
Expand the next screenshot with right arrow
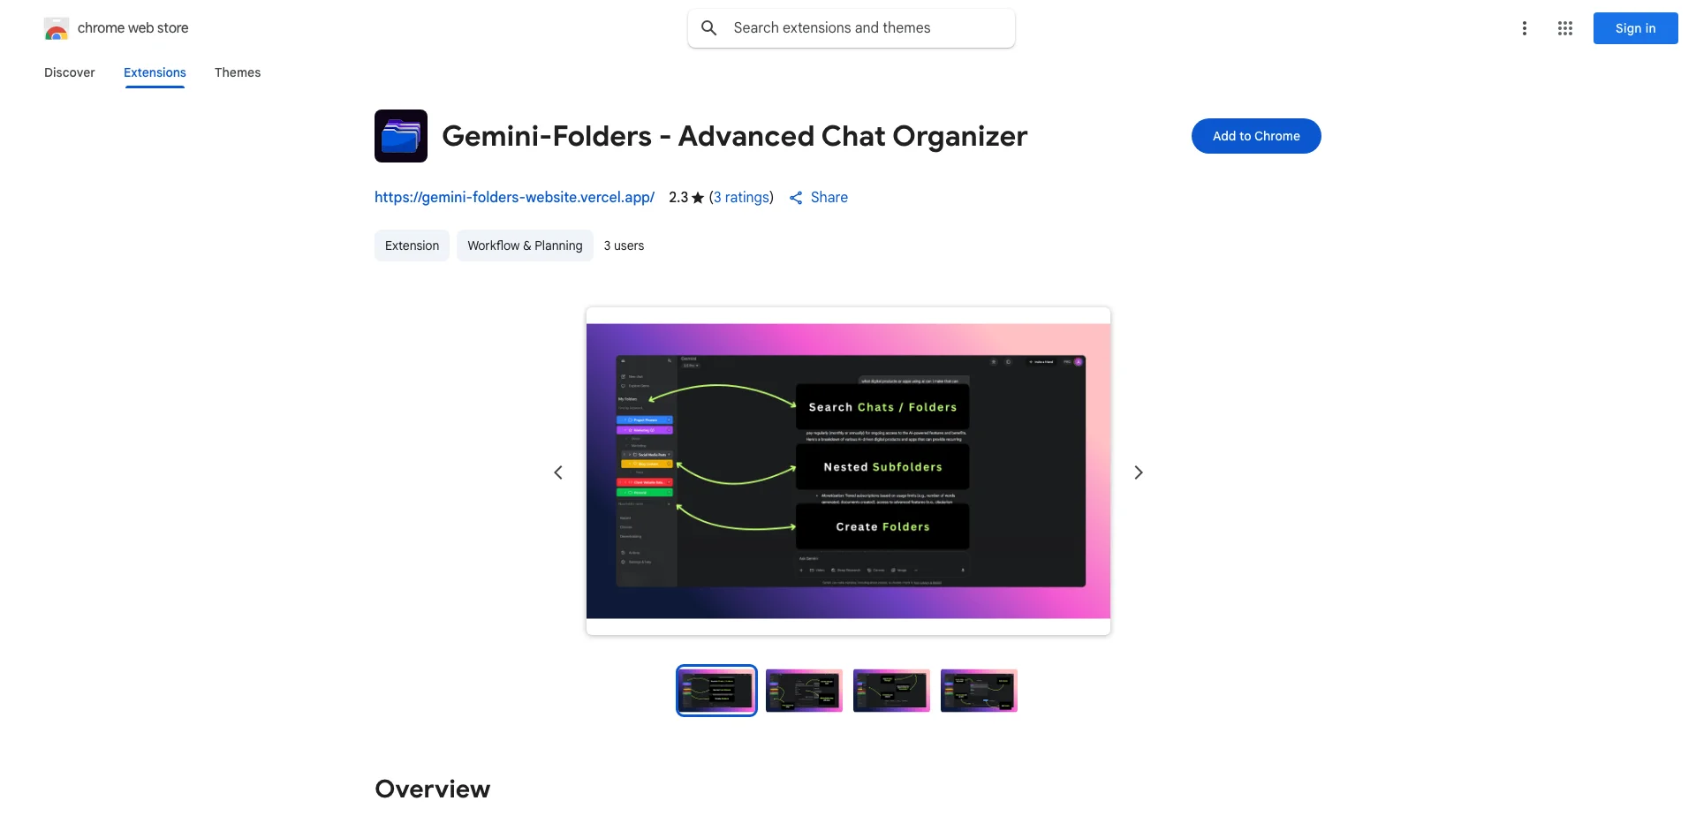(1138, 472)
